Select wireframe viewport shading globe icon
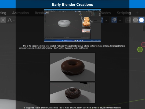 [x=136, y=20]
